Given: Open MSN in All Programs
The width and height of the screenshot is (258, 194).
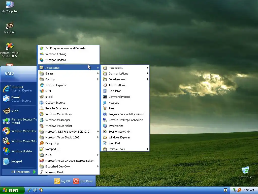Looking at the screenshot, I should (69, 91).
